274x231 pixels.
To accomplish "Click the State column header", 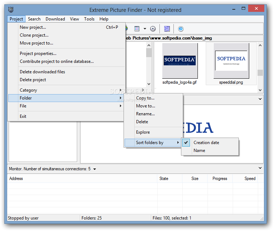I will click(x=169, y=179).
